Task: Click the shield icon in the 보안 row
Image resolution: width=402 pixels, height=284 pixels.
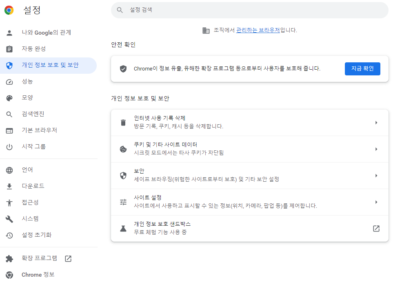Action: tap(123, 176)
